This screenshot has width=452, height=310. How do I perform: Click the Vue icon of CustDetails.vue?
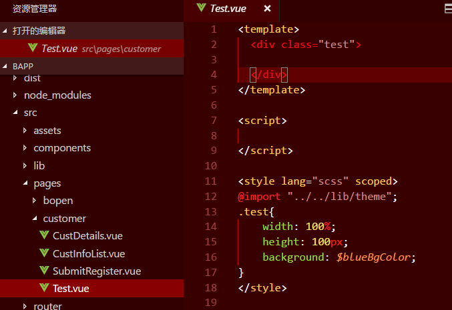point(44,235)
